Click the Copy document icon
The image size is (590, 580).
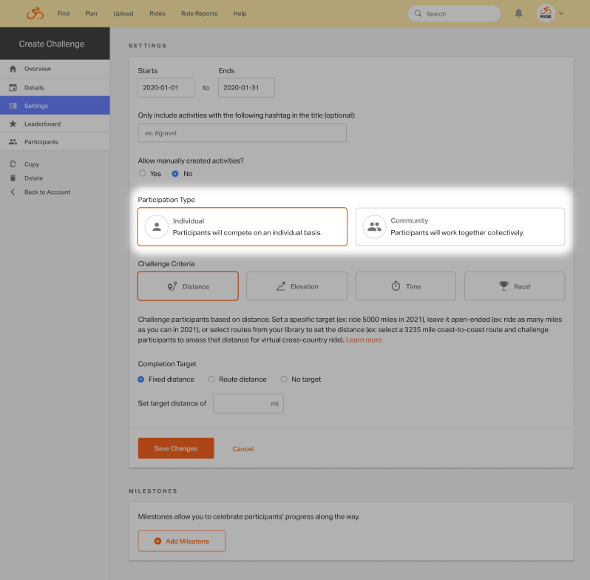pos(13,163)
